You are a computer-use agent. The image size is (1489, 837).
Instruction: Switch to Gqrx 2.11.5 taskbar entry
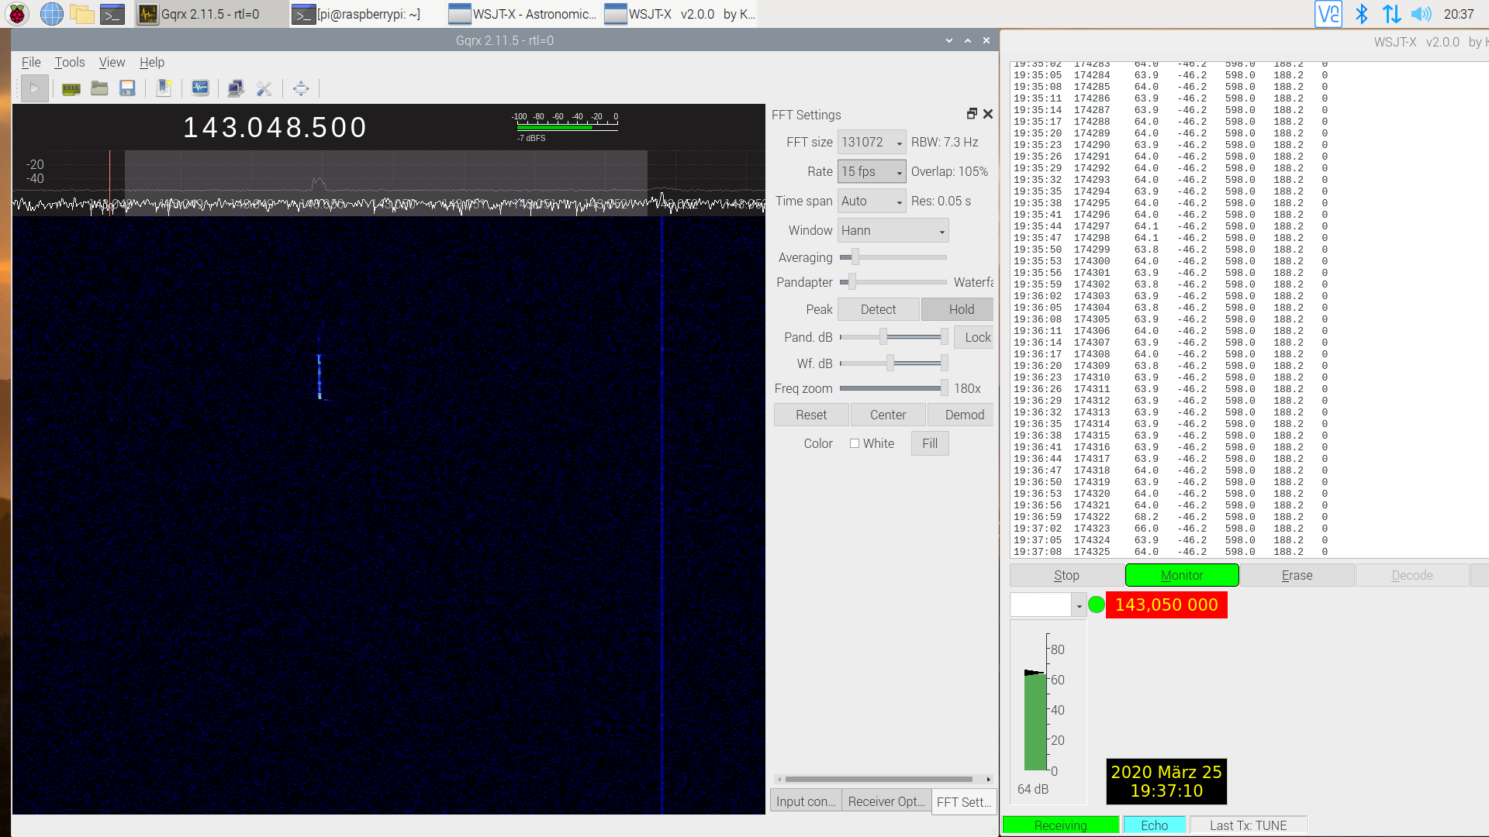pyautogui.click(x=211, y=14)
